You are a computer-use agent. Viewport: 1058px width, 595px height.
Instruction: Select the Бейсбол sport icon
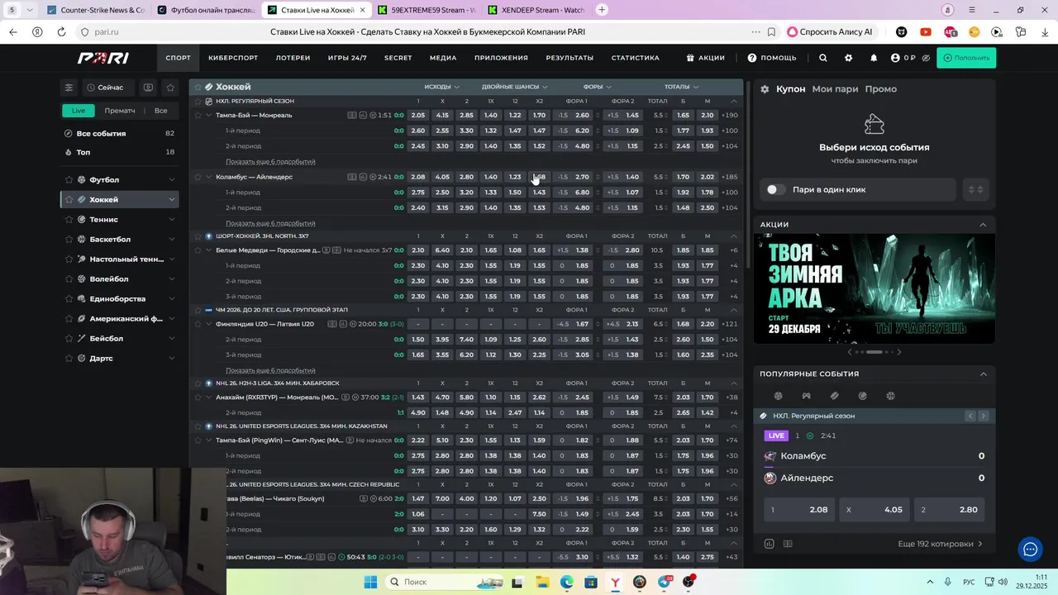[x=82, y=338]
